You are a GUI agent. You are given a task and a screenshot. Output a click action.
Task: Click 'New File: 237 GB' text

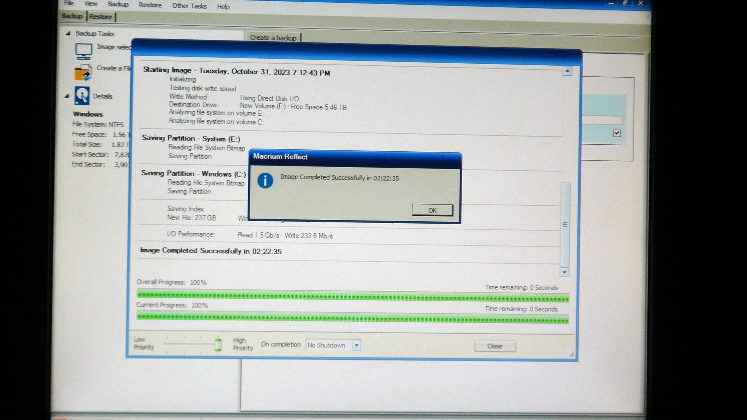(191, 218)
